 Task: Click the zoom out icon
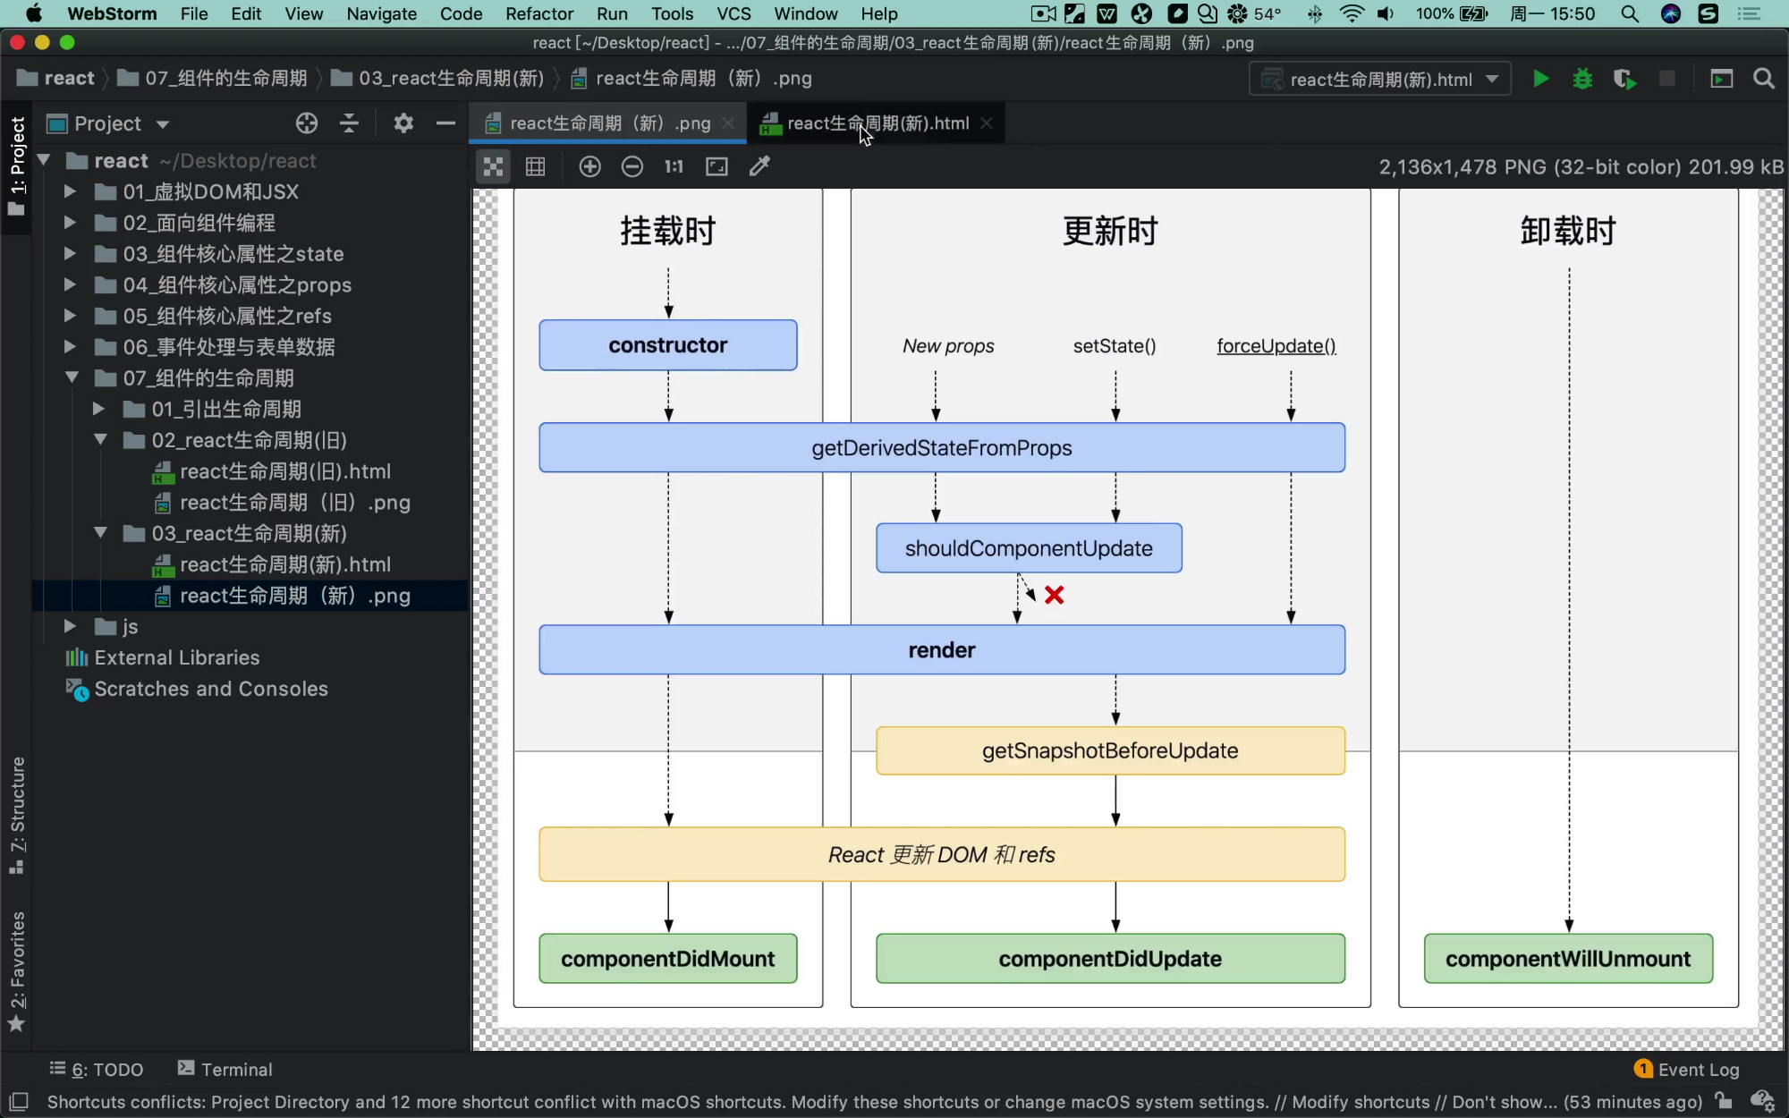[x=632, y=166]
